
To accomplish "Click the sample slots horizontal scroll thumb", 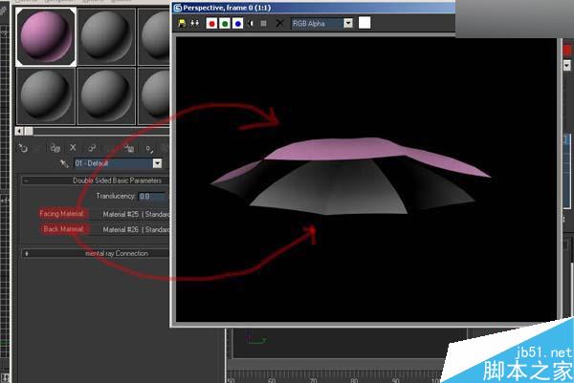I will tap(29, 131).
